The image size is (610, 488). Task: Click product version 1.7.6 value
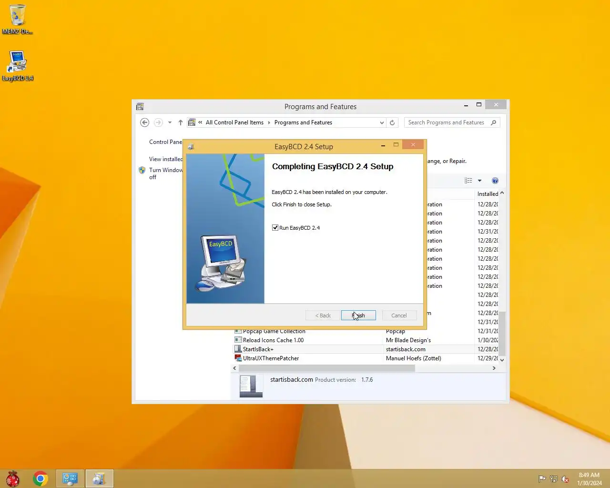click(367, 380)
